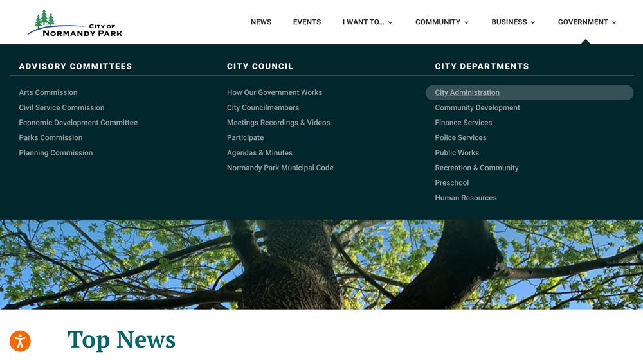This screenshot has width=643, height=361.
Task: Go to Recreation & Community
Action: pyautogui.click(x=476, y=168)
